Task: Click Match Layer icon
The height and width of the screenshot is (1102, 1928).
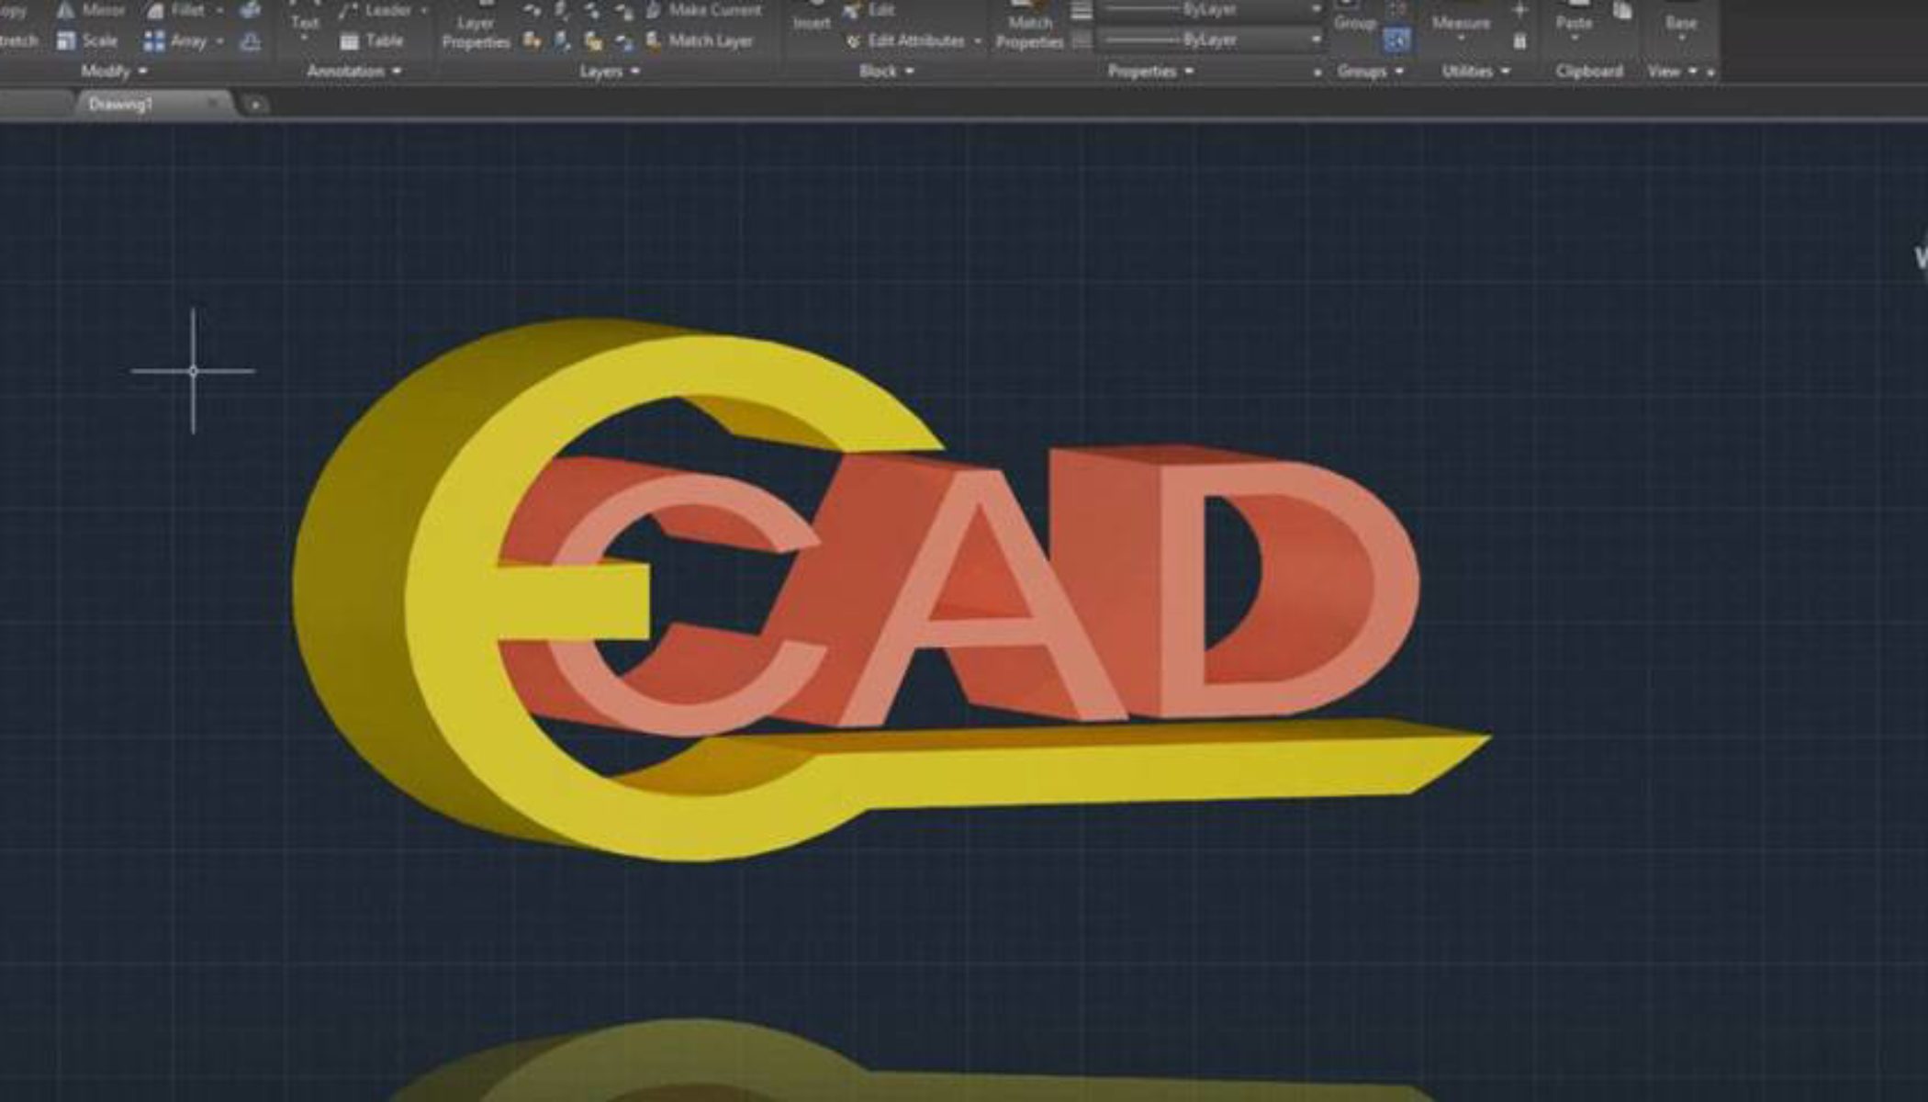Action: tap(654, 41)
